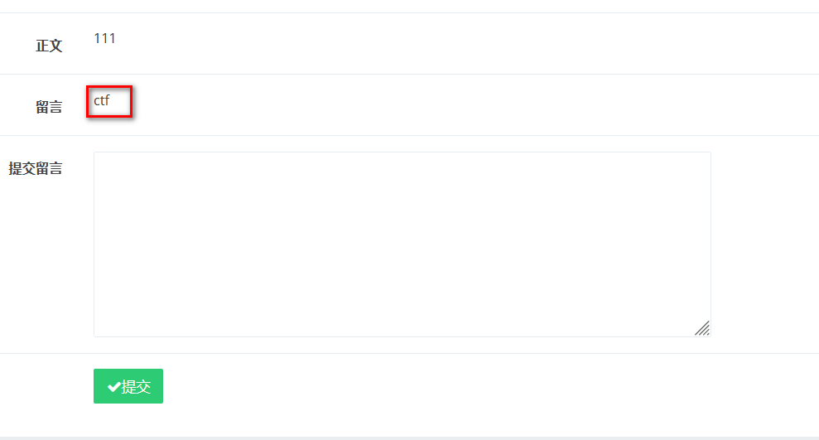Screen dimensions: 819x440
Task: Click empty space in the 留言 row
Action: [x=455, y=105]
